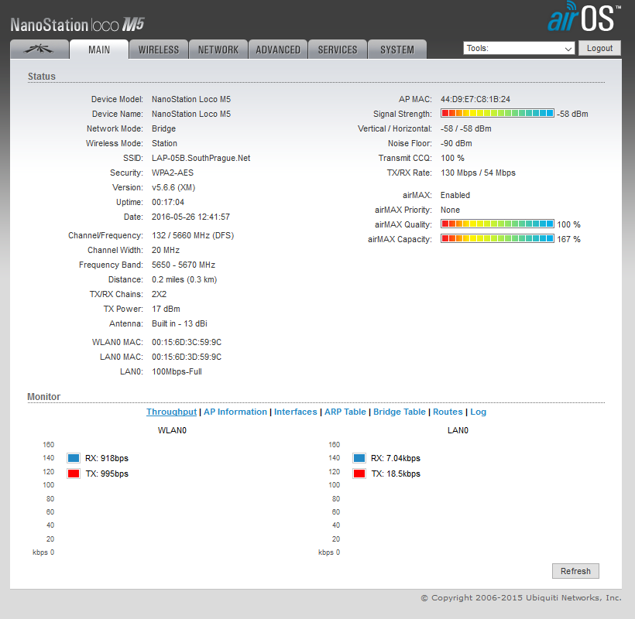Click the WLAN0 TX red legend swatch

click(74, 474)
